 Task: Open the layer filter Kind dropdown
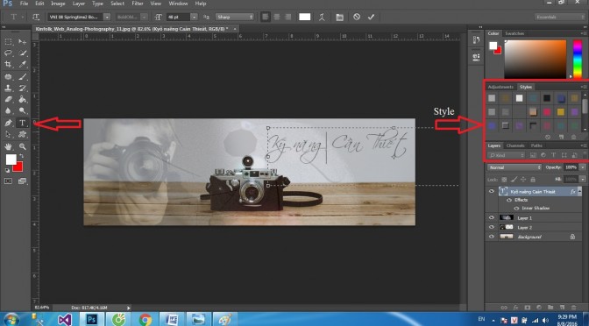506,155
